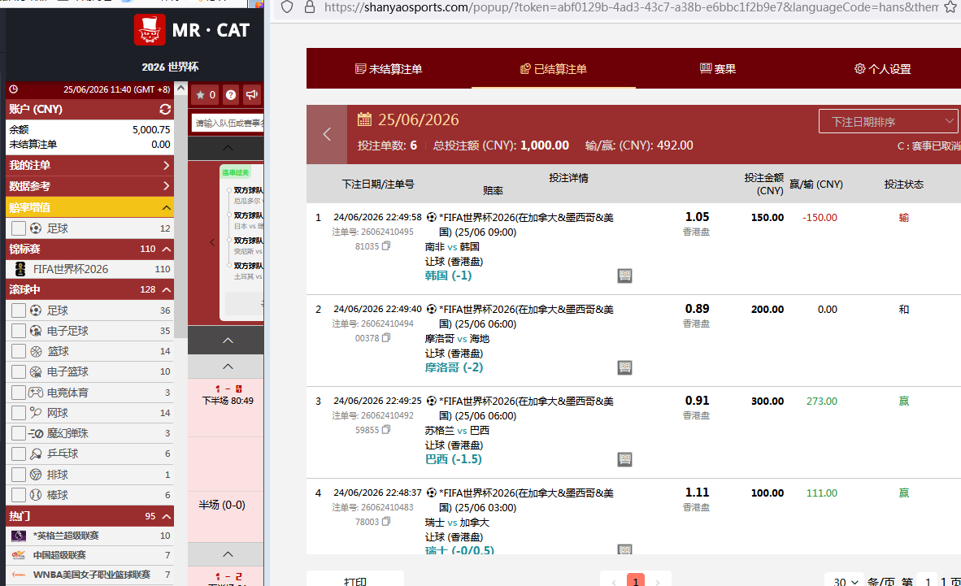The image size is (961, 586).
Task: Click soccer ball icon in first bet row
Action: (432, 217)
